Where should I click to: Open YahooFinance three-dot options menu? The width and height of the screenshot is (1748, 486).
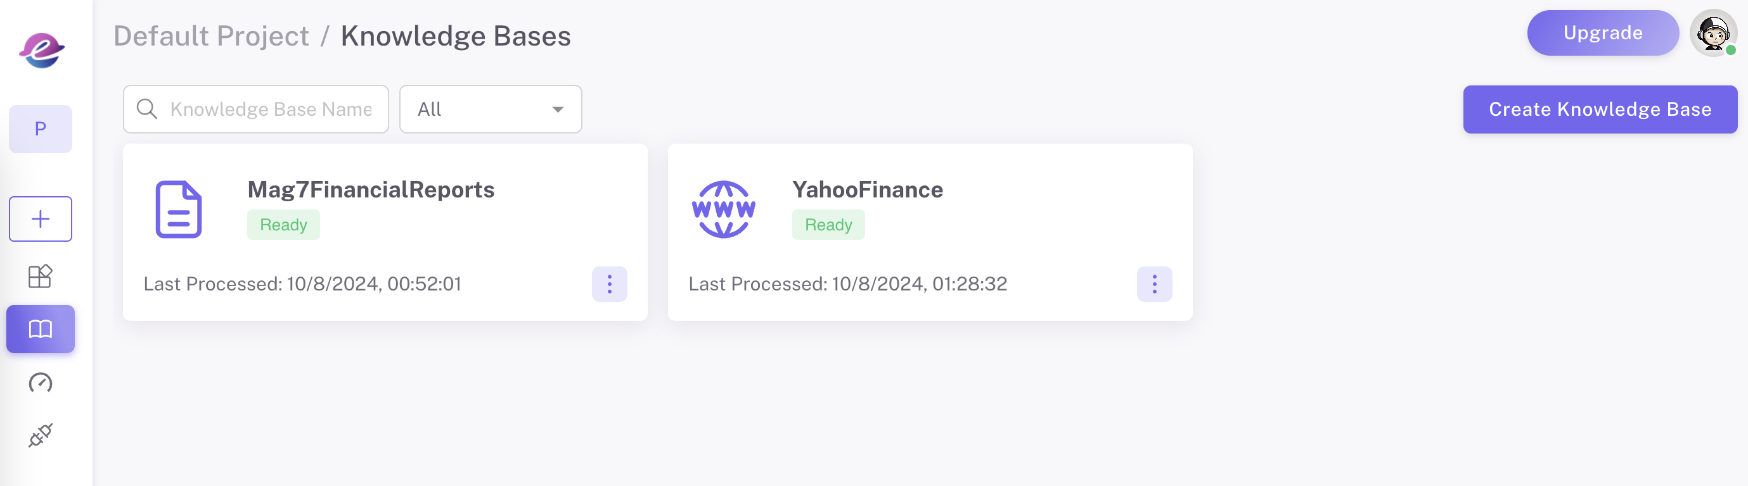click(1154, 284)
